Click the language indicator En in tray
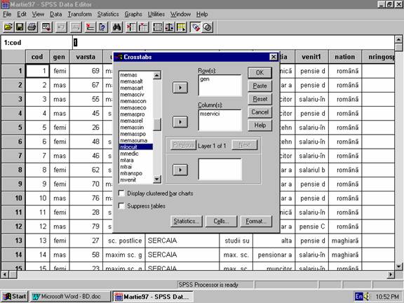This screenshot has width=404, height=303. pyautogui.click(x=358, y=296)
